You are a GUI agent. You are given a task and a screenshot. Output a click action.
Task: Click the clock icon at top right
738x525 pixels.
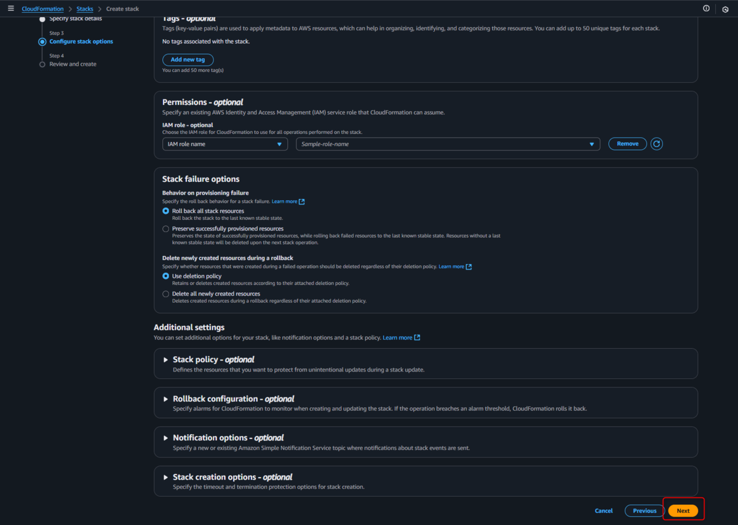(725, 9)
